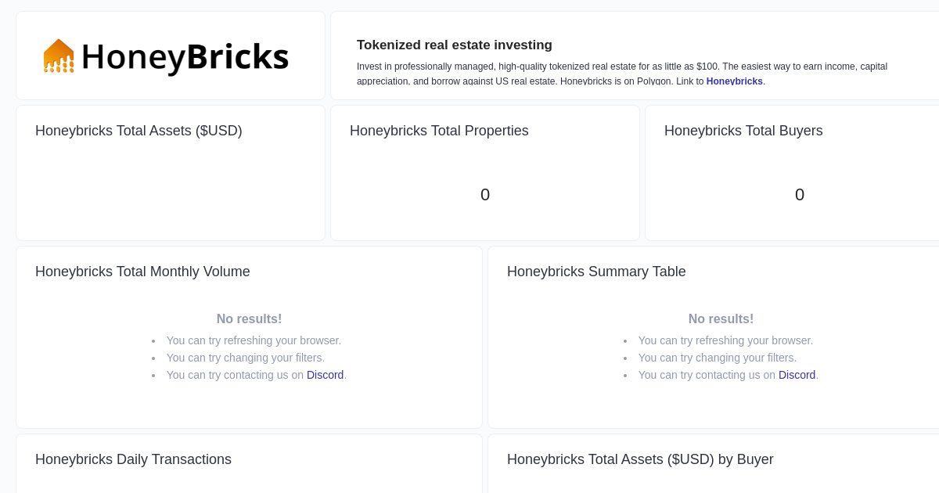939x493 pixels.
Task: Click Honeybricks Daily Transactions title
Action: click(x=133, y=459)
